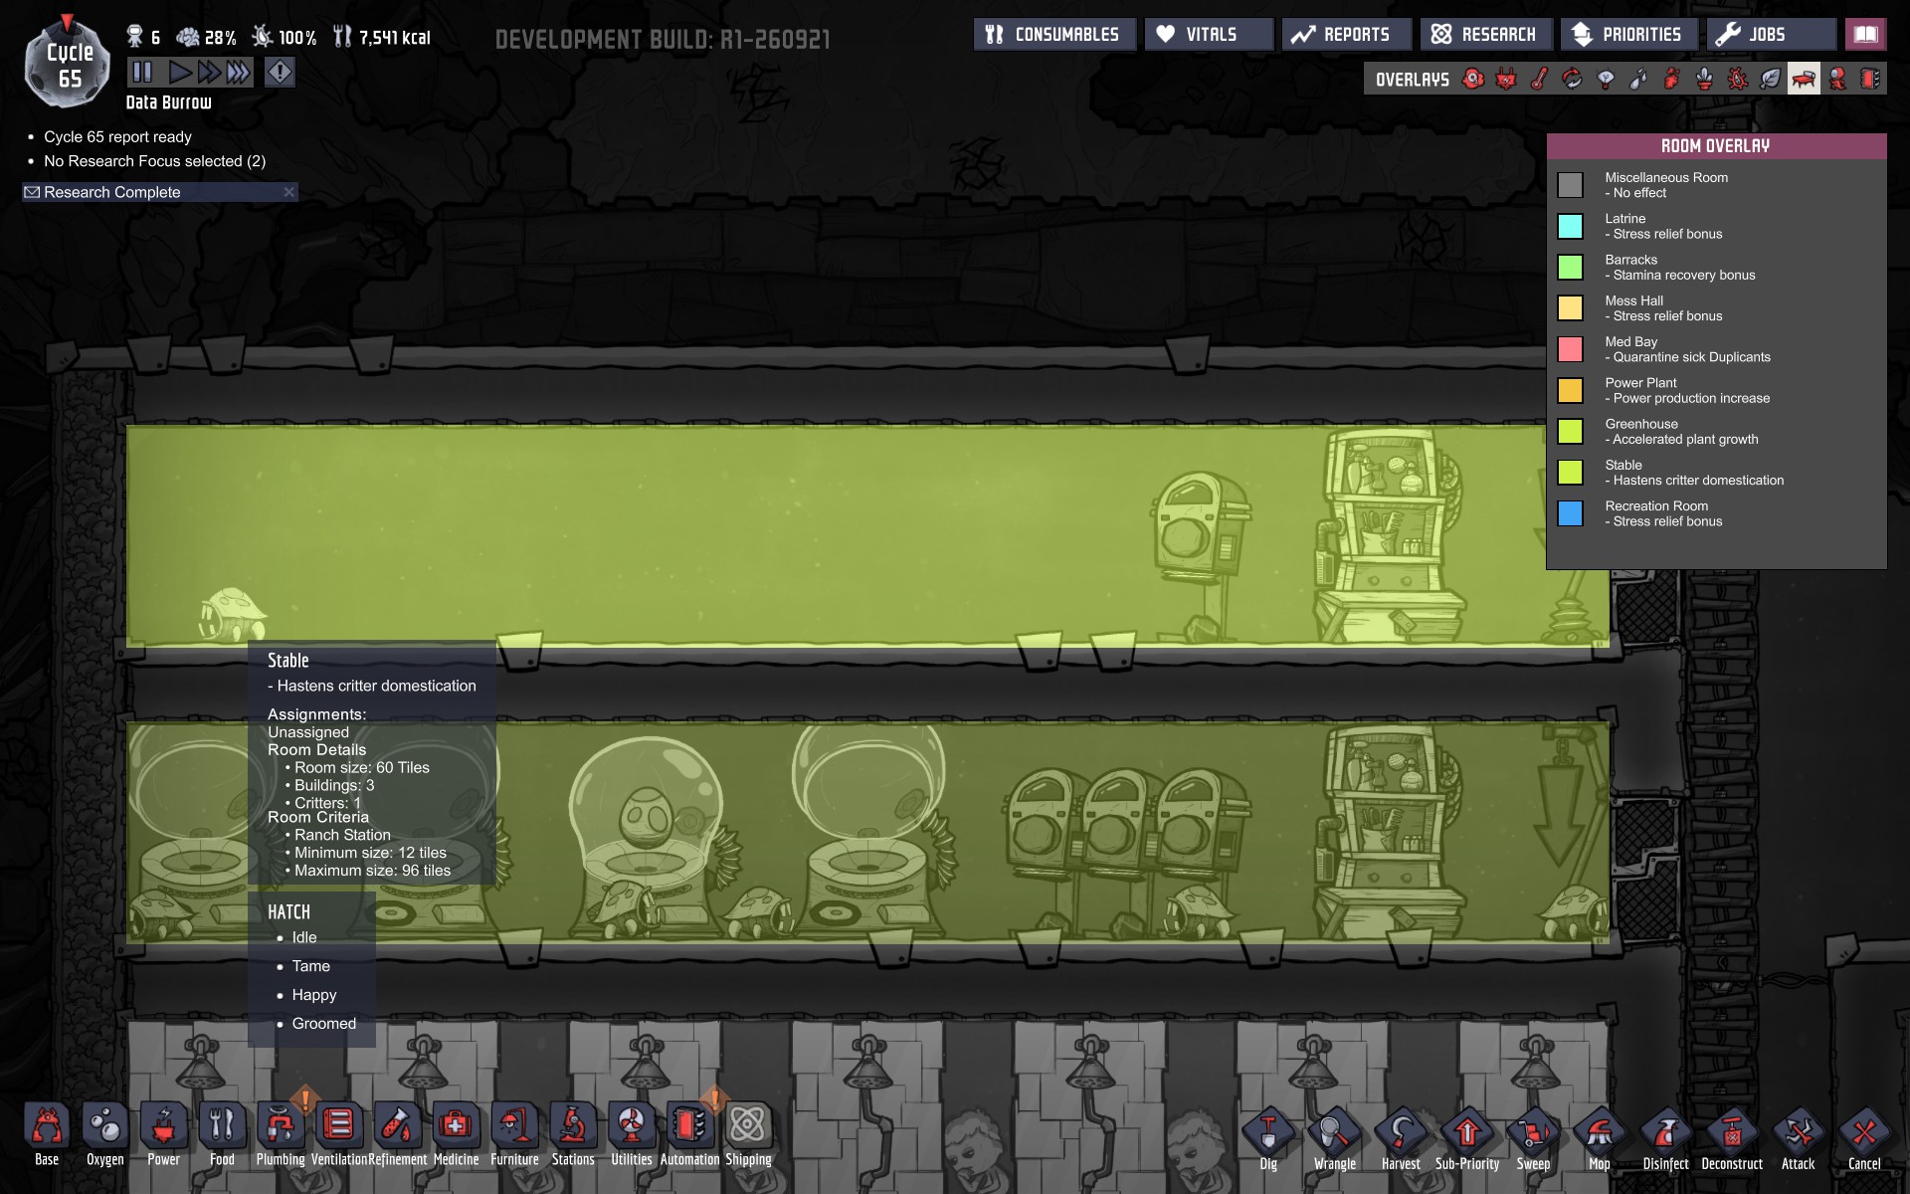
Task: Open the Power overlay
Action: pyautogui.click(x=1506, y=80)
